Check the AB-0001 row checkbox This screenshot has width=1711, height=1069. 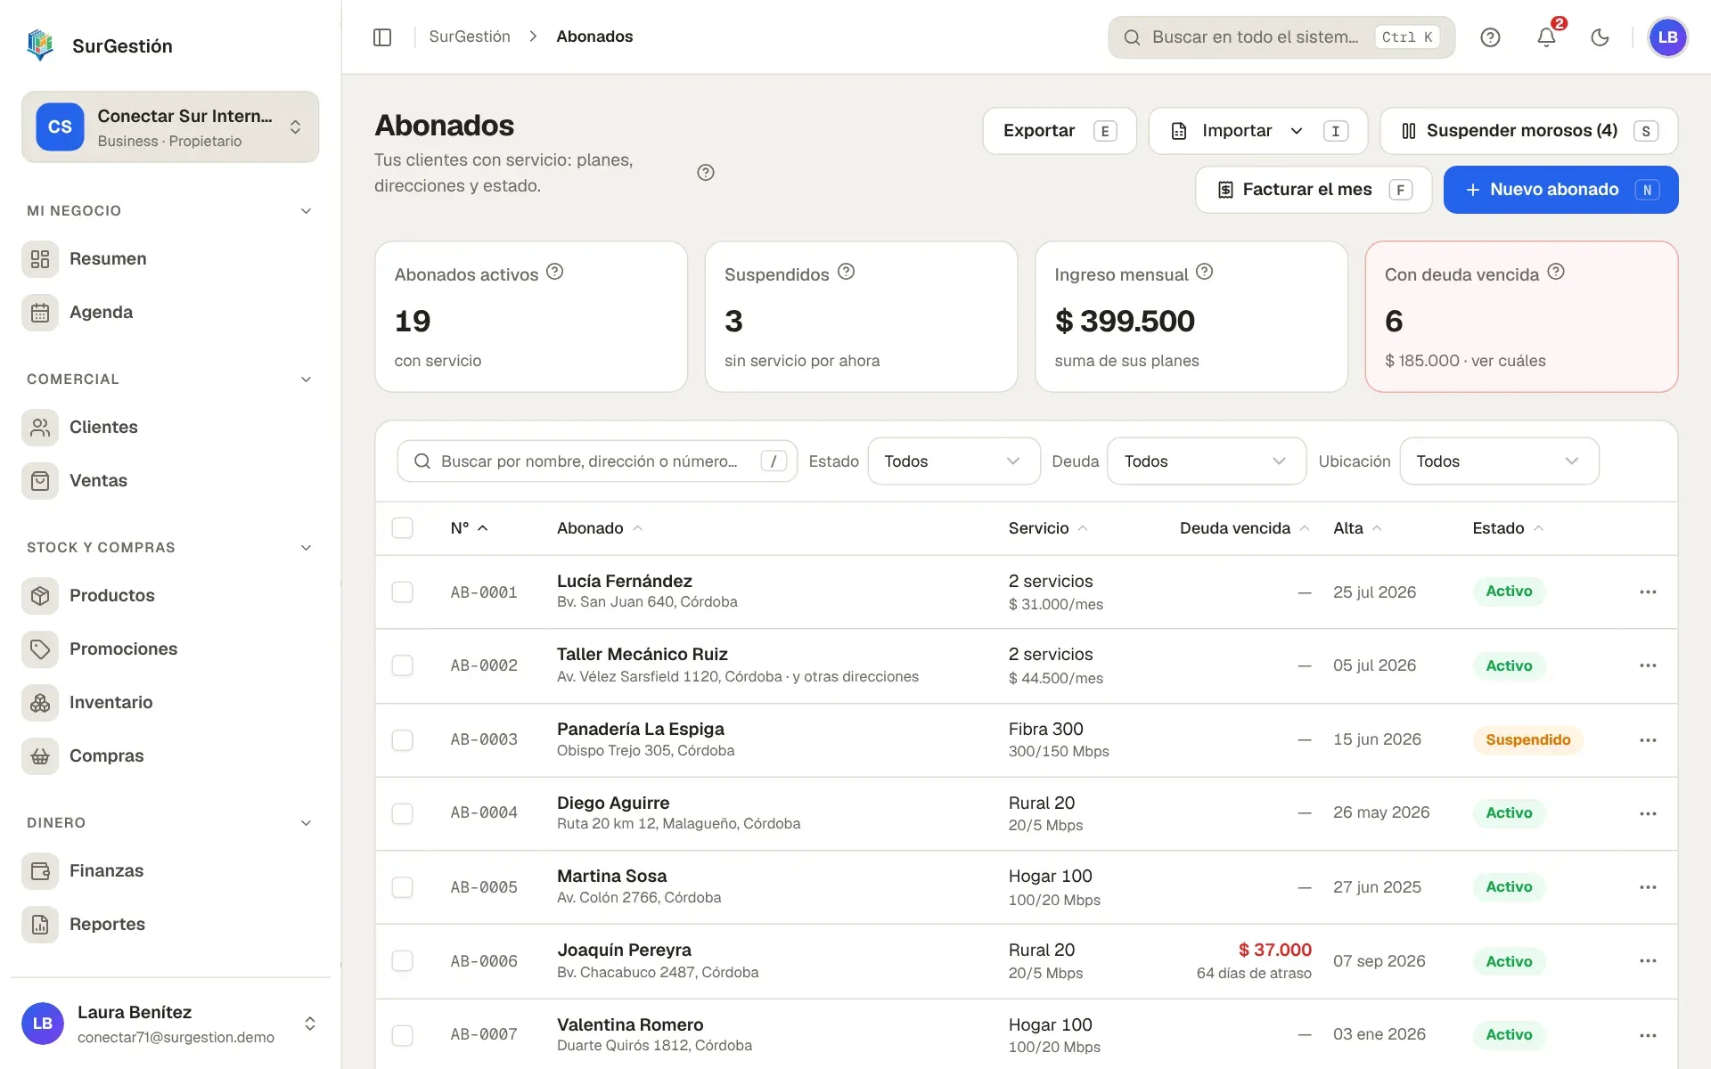coord(403,592)
